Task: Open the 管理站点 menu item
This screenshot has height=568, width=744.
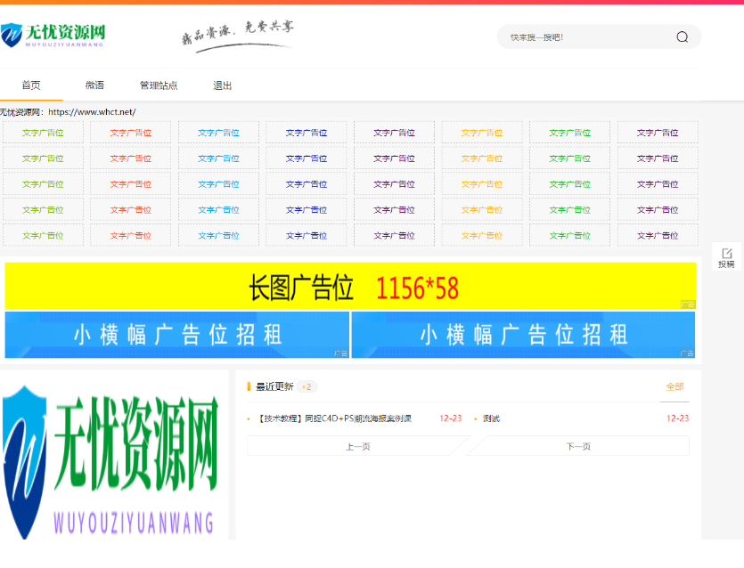Action: [x=157, y=85]
